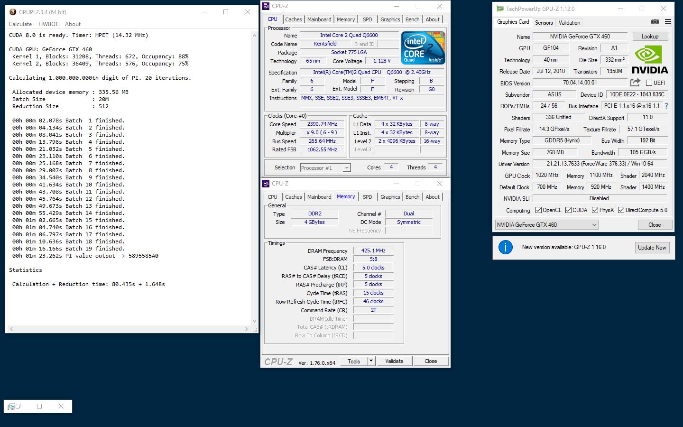
Task: Click the Validate button in CPU-Z
Action: click(394, 361)
